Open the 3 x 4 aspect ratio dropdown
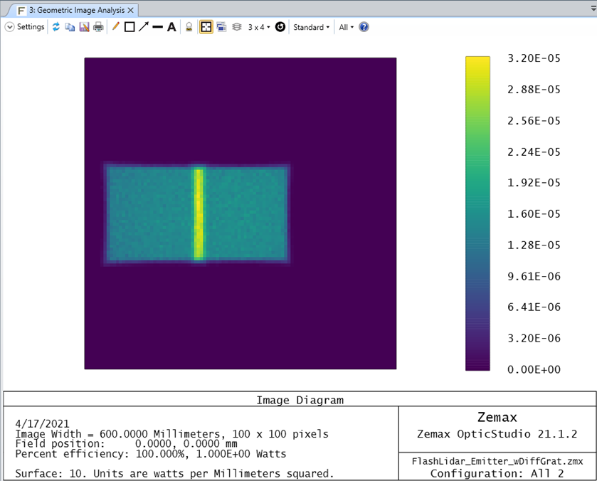 tap(256, 27)
